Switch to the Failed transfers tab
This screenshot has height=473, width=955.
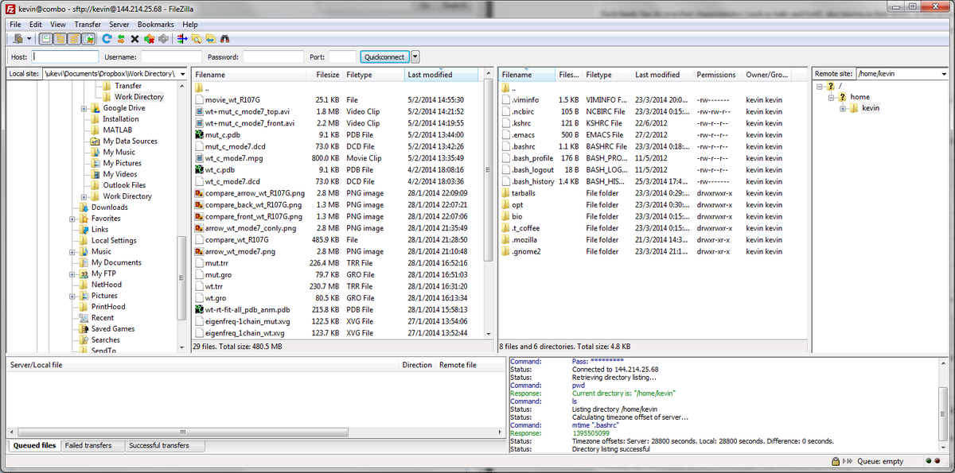[92, 445]
